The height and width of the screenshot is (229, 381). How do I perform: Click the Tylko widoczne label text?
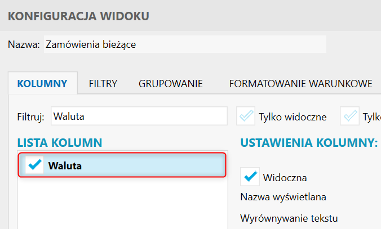(x=293, y=117)
